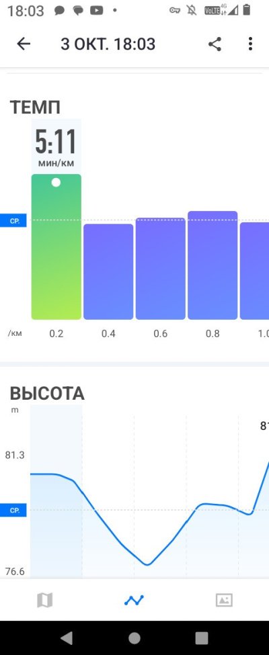269x655 pixels.
Task: Select the 0.8 km pace bar
Action: pyautogui.click(x=213, y=265)
